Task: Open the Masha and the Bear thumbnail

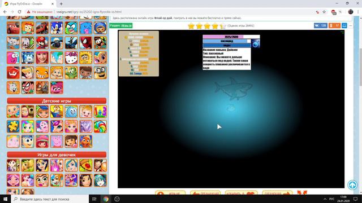Action: click(x=28, y=112)
